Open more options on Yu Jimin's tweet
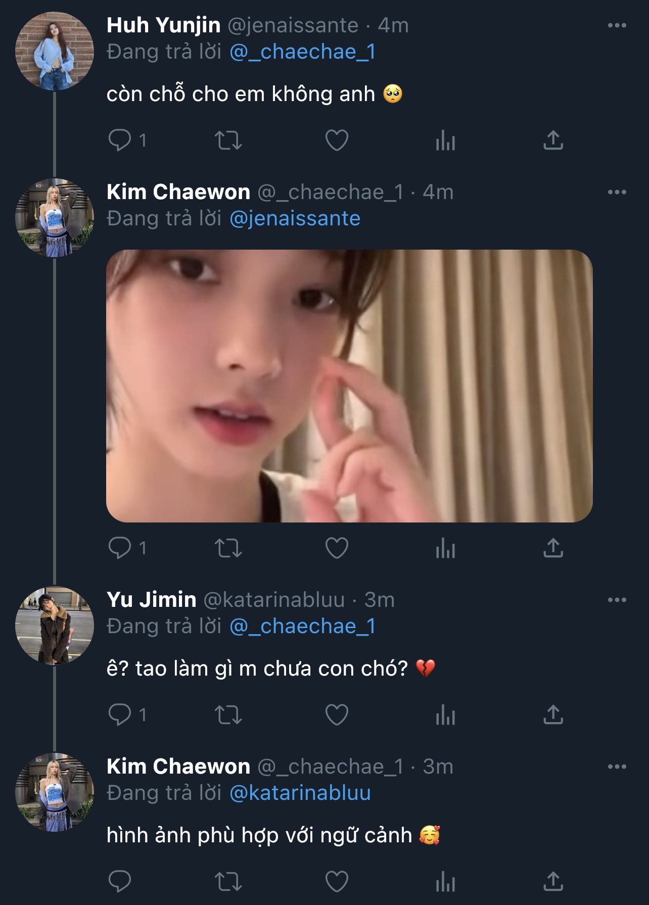This screenshot has width=649, height=905. (617, 600)
